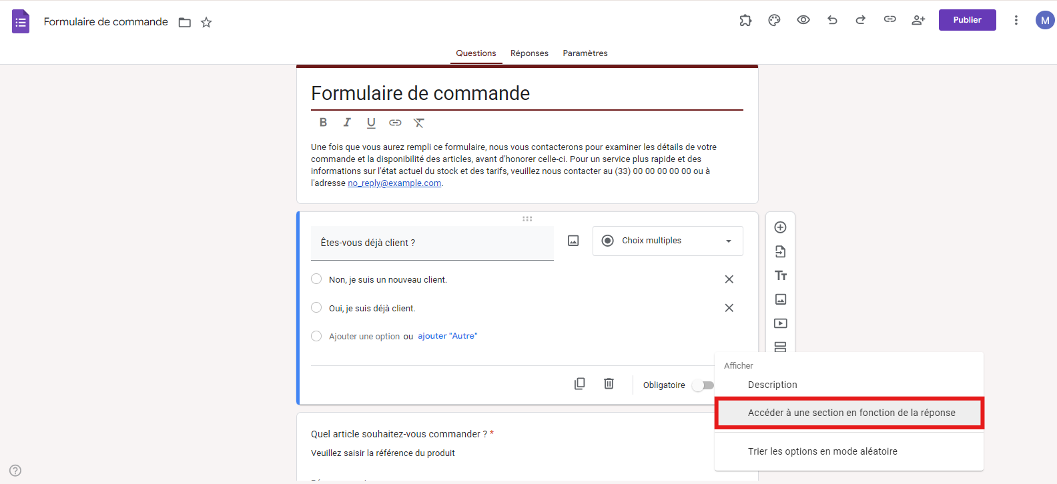This screenshot has width=1057, height=484.
Task: Add an image from side toolbar
Action: tap(780, 299)
